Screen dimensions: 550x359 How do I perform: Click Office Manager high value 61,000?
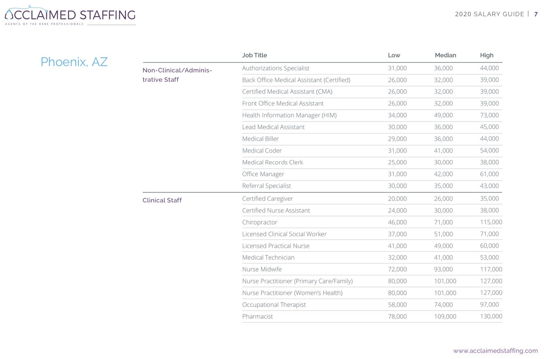[489, 174]
